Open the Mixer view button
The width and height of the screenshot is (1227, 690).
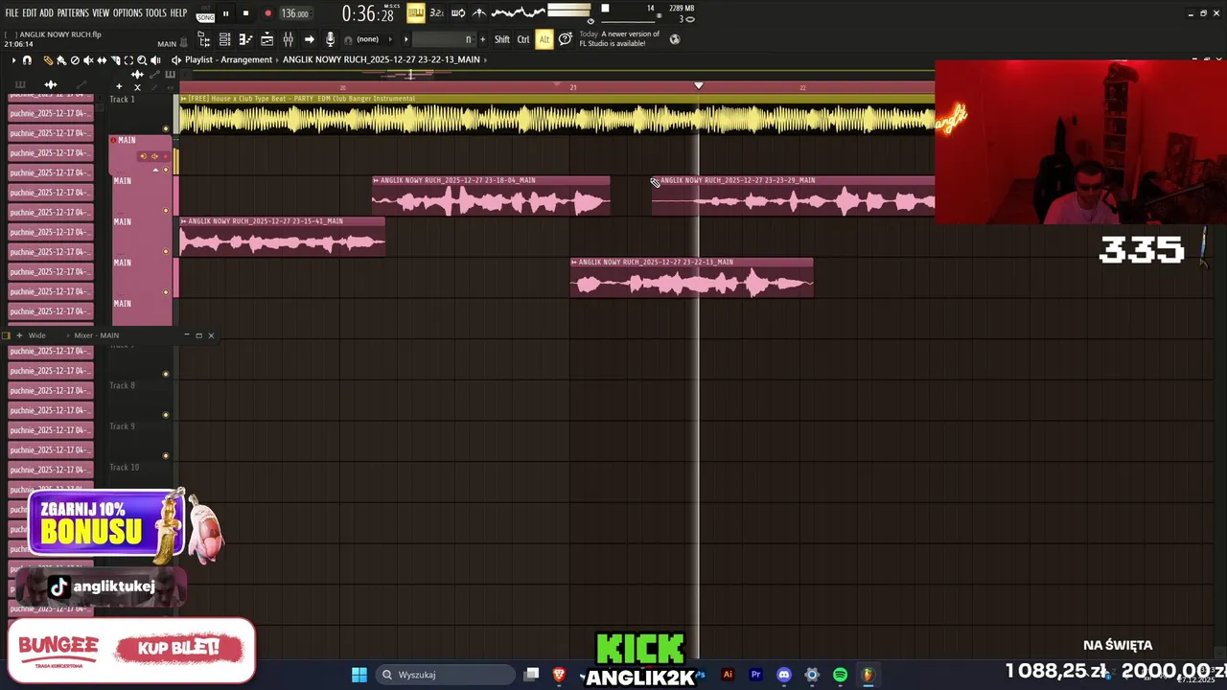click(x=288, y=39)
